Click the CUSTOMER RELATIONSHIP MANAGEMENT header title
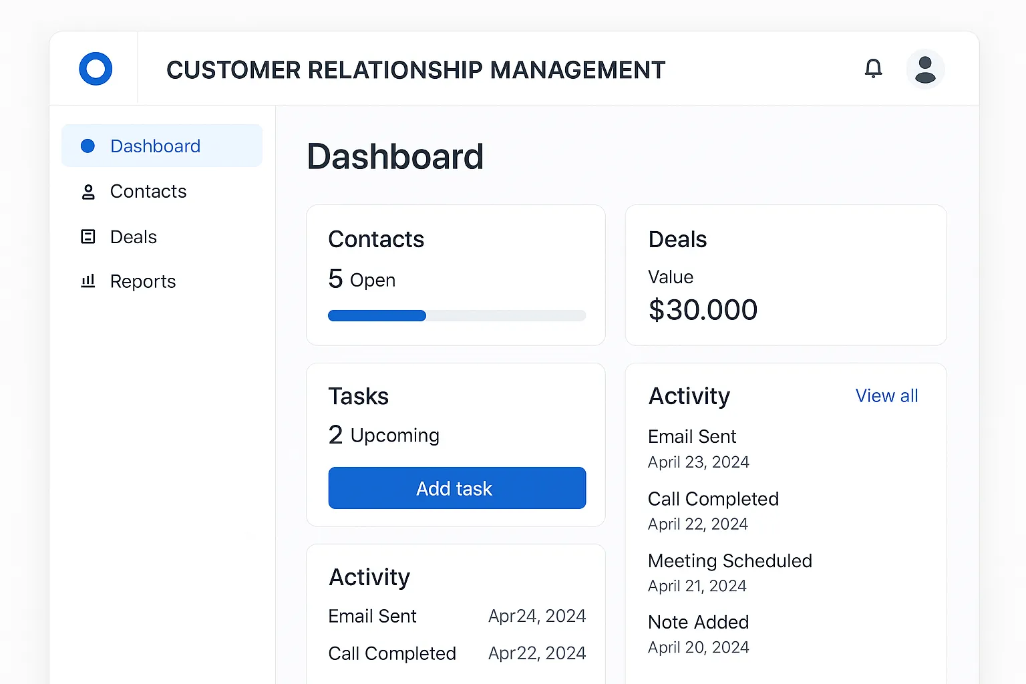The image size is (1026, 684). tap(415, 69)
